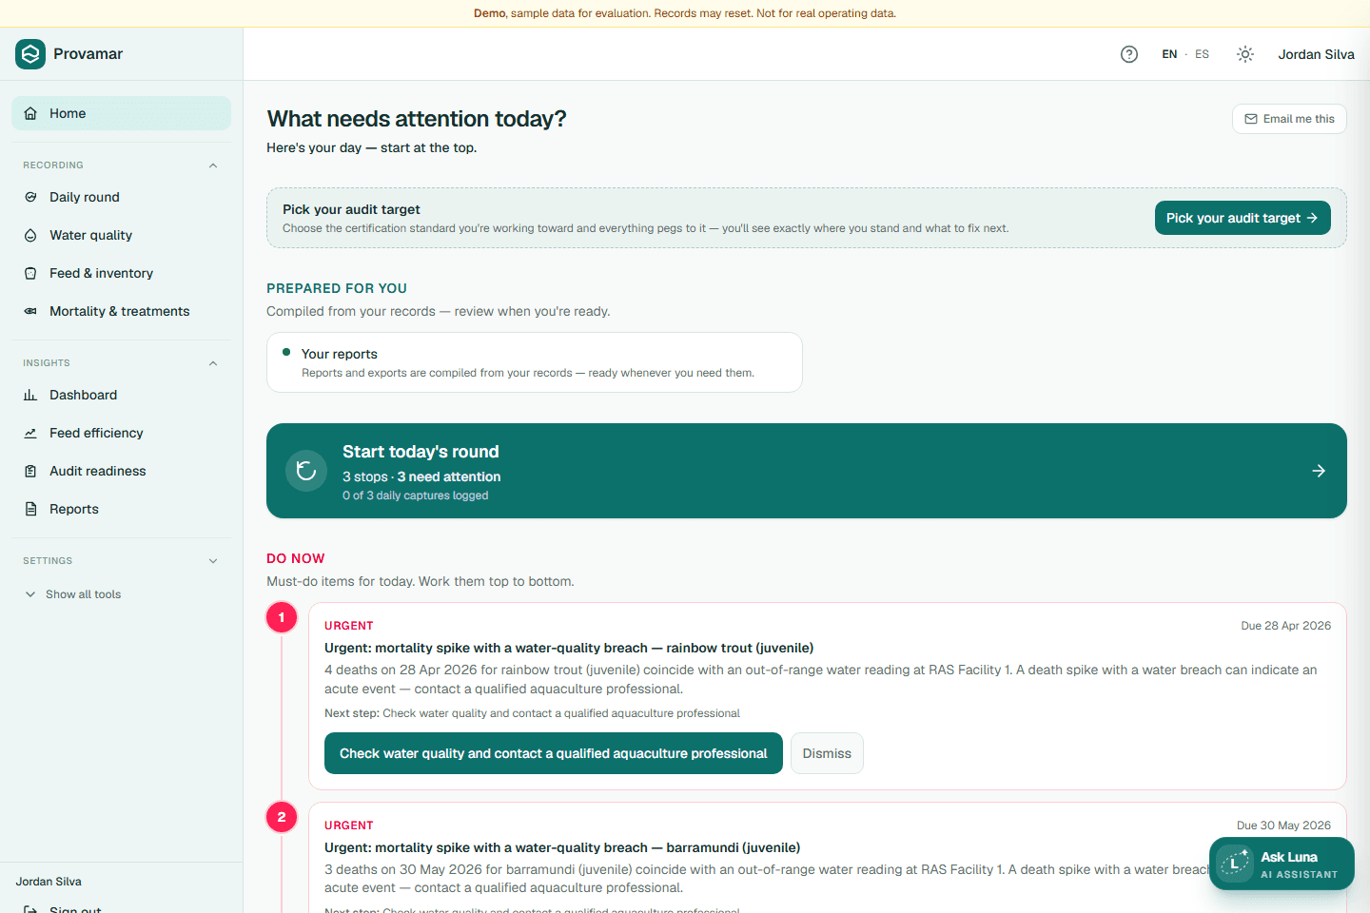Click the Feed & inventory icon
1370x913 pixels.
click(x=30, y=273)
